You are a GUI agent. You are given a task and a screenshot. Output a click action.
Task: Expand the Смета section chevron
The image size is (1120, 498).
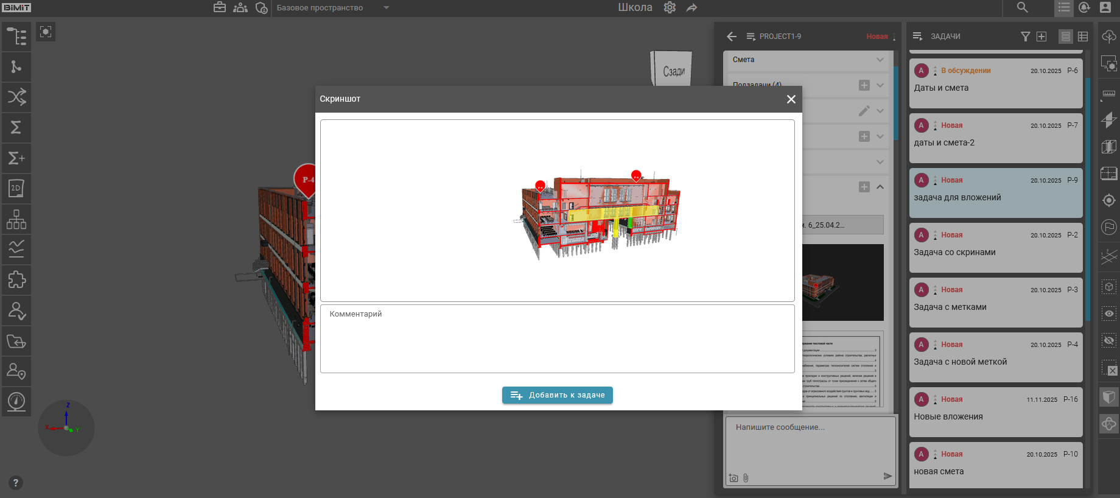(x=880, y=60)
